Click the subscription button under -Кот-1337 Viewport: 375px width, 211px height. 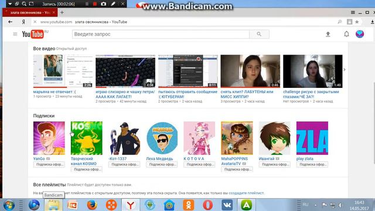coord(124,164)
